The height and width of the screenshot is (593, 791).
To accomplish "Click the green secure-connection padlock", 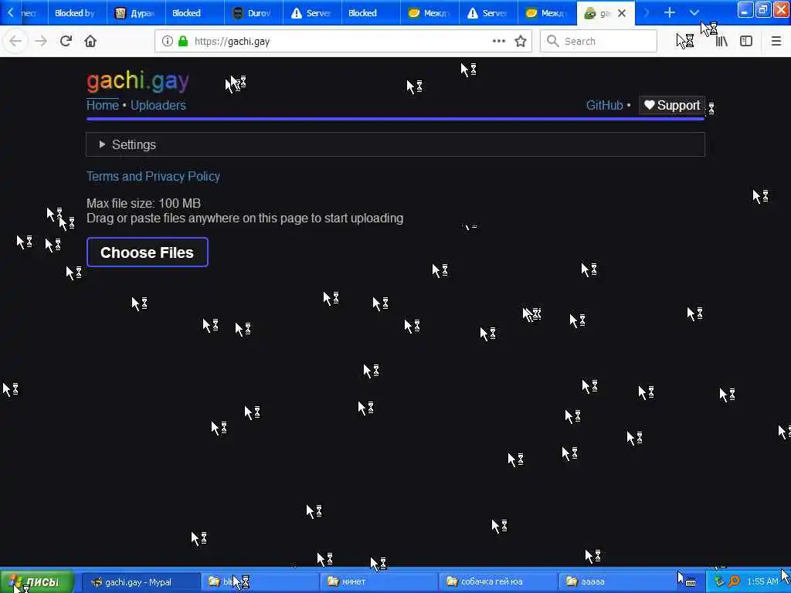I will point(183,41).
